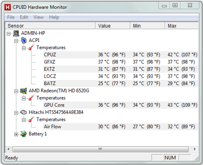Click the Value column header
This screenshot has width=203, height=165.
113,26
